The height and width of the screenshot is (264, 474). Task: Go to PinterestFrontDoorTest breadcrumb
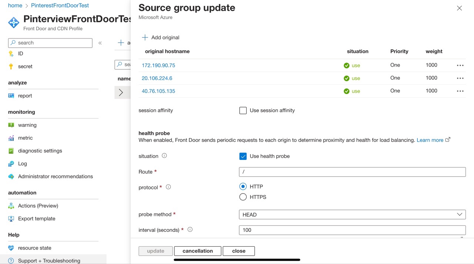click(x=60, y=6)
